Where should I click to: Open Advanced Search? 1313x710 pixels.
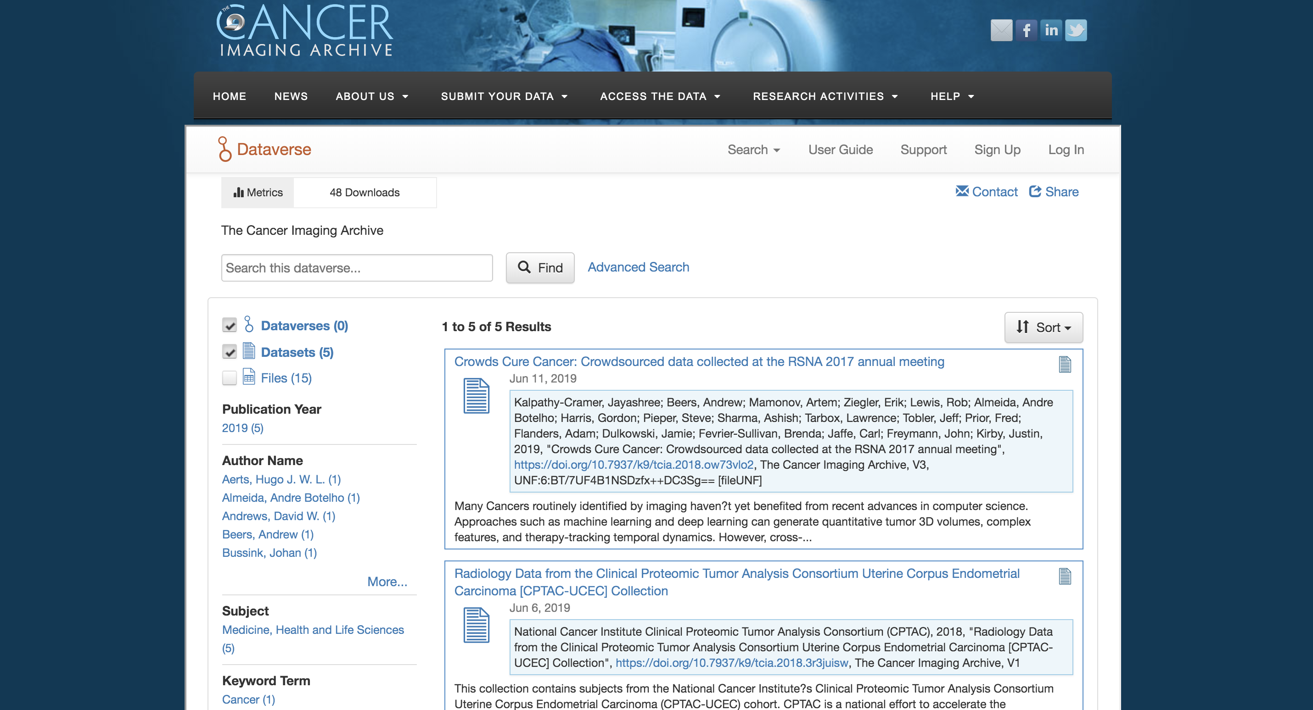tap(638, 267)
